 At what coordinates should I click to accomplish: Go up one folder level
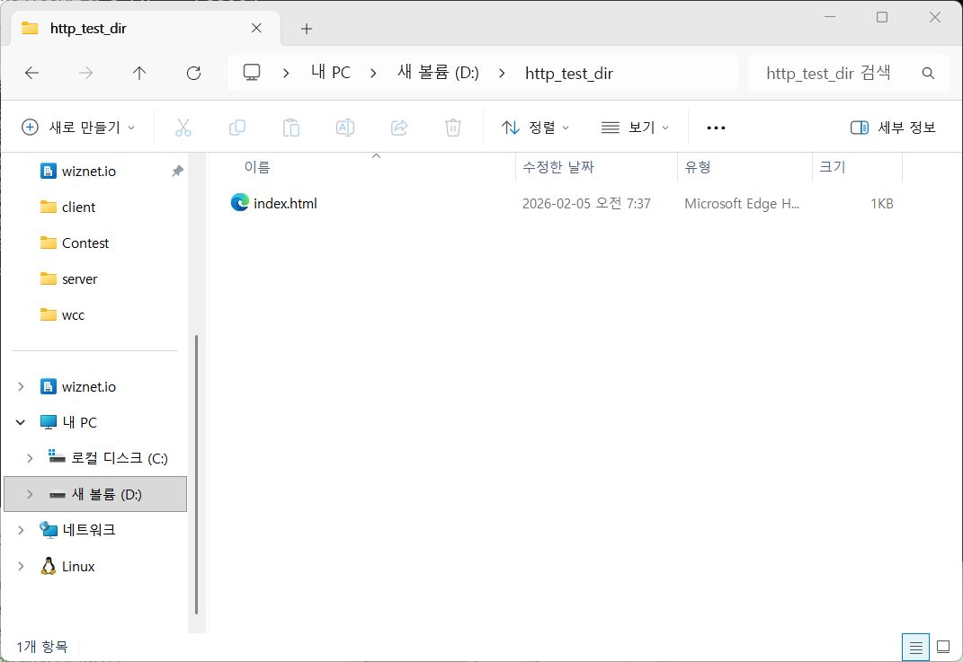click(139, 74)
